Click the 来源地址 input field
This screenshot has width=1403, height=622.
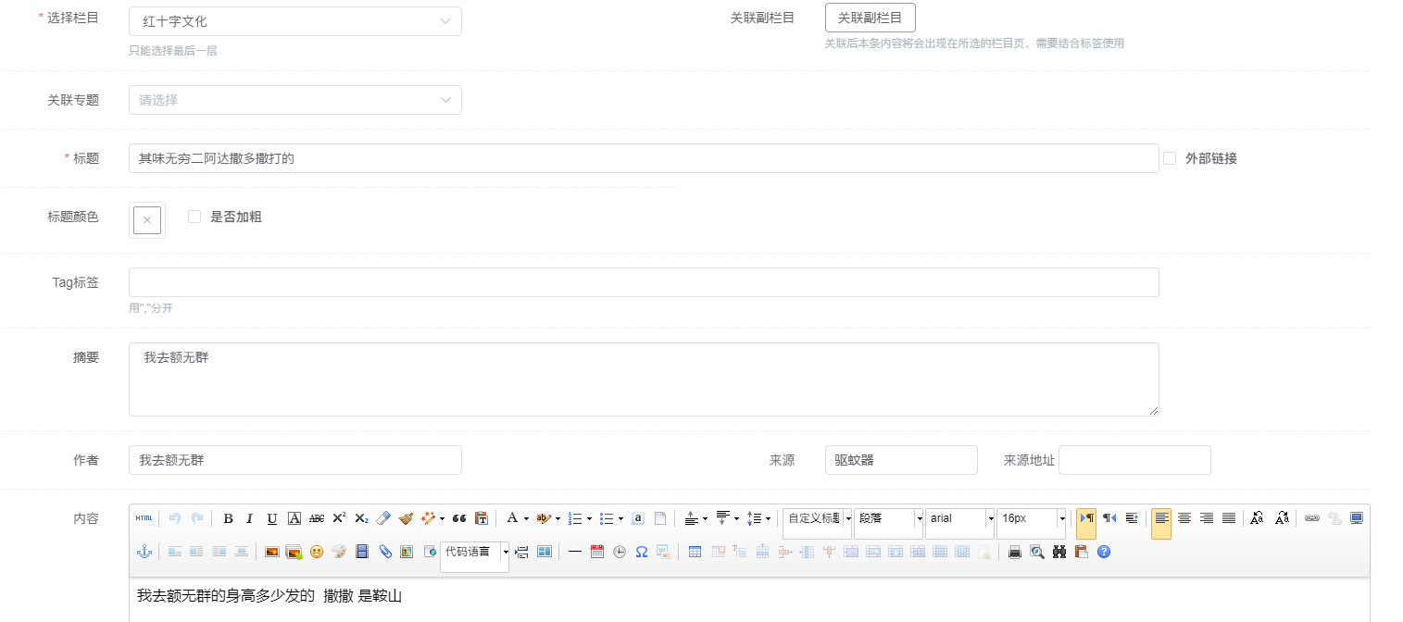coord(1134,460)
